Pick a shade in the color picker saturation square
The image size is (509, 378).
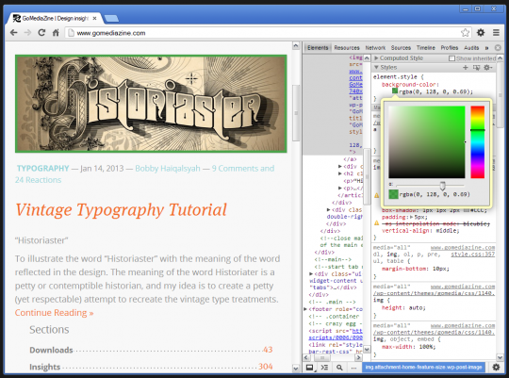click(427, 142)
